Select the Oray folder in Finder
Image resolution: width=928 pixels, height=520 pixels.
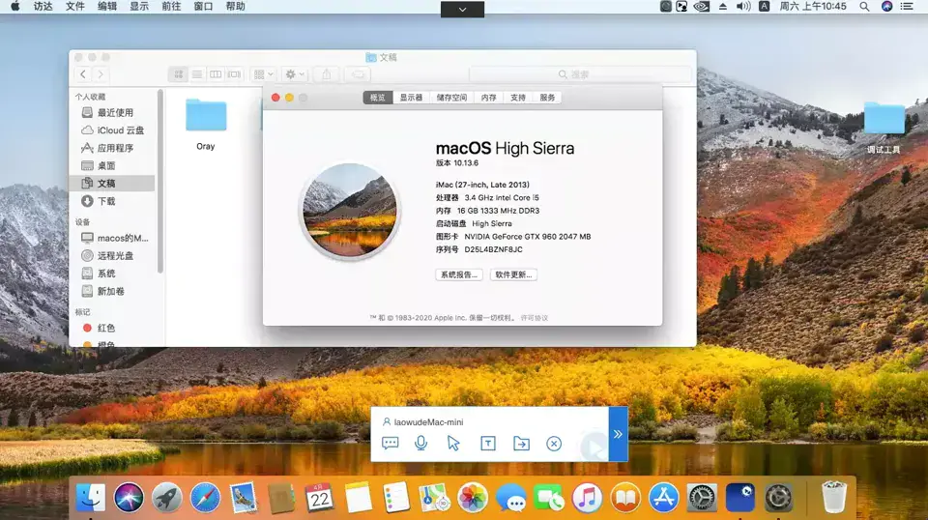click(x=205, y=125)
